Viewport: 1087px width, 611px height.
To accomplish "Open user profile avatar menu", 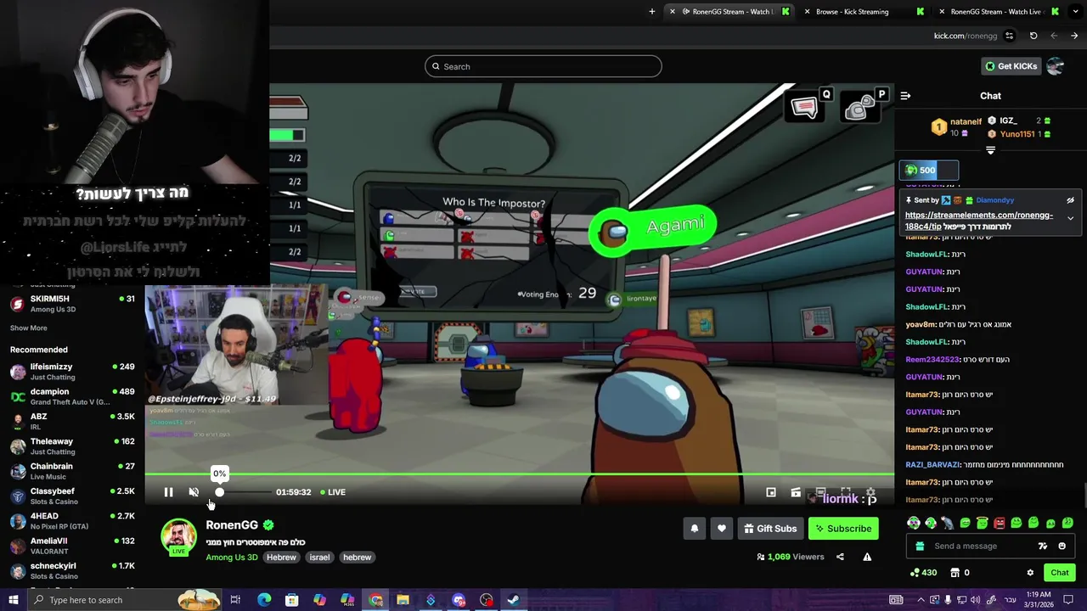I will pyautogui.click(x=1056, y=66).
